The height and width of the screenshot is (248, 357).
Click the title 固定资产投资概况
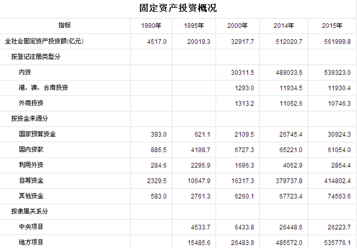coord(178,8)
